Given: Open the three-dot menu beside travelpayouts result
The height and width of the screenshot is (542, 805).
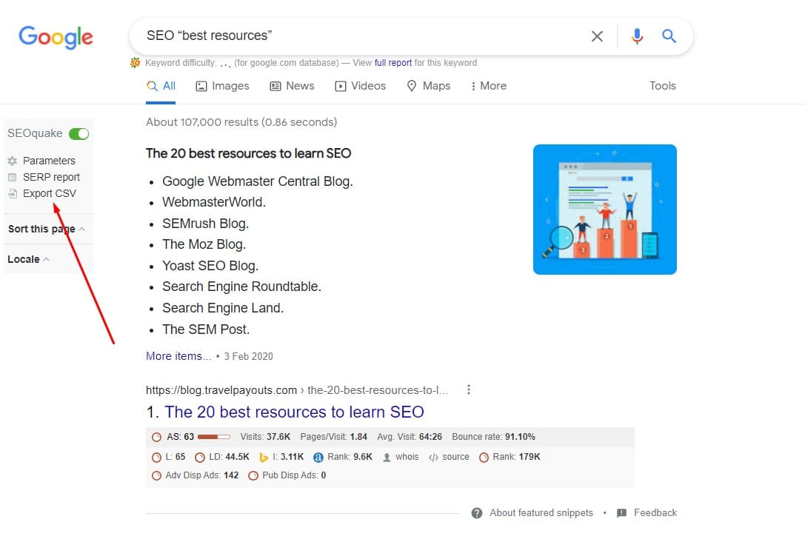Looking at the screenshot, I should (468, 389).
